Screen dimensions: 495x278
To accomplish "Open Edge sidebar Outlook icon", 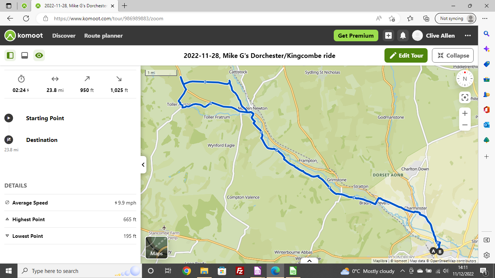I will pos(487,125).
